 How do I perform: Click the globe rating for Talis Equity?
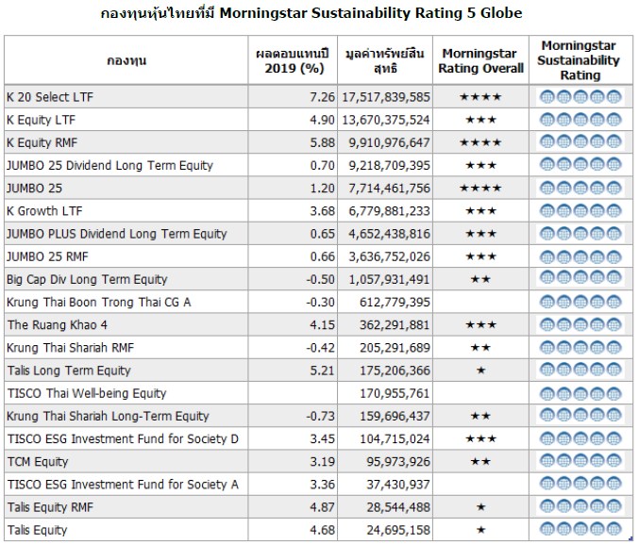click(x=580, y=530)
